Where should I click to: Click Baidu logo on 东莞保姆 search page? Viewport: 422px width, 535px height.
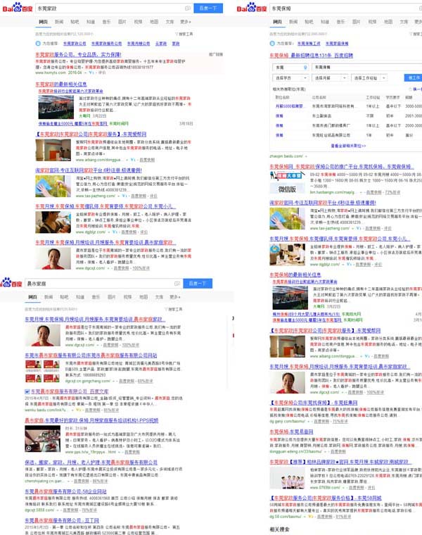point(252,8)
